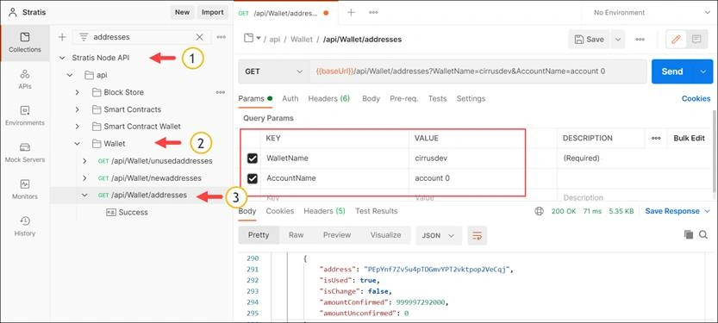Switch to the Tests tab
This screenshot has height=323, width=718.
437,98
